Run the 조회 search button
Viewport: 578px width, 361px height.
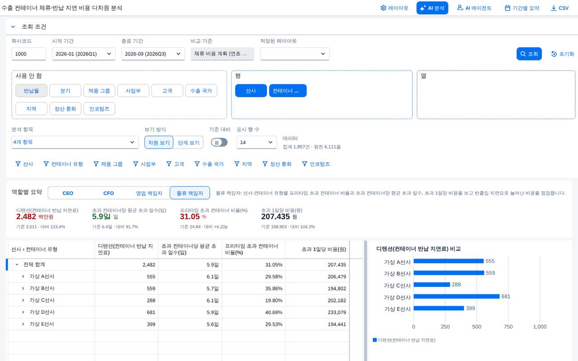click(x=529, y=54)
